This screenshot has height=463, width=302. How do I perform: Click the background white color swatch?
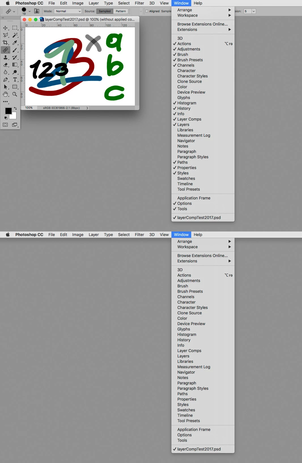(x=14, y=116)
